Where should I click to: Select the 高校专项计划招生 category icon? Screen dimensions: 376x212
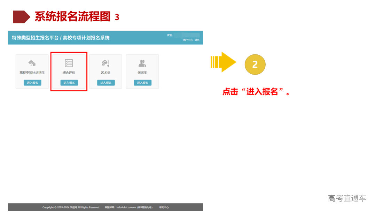32,63
